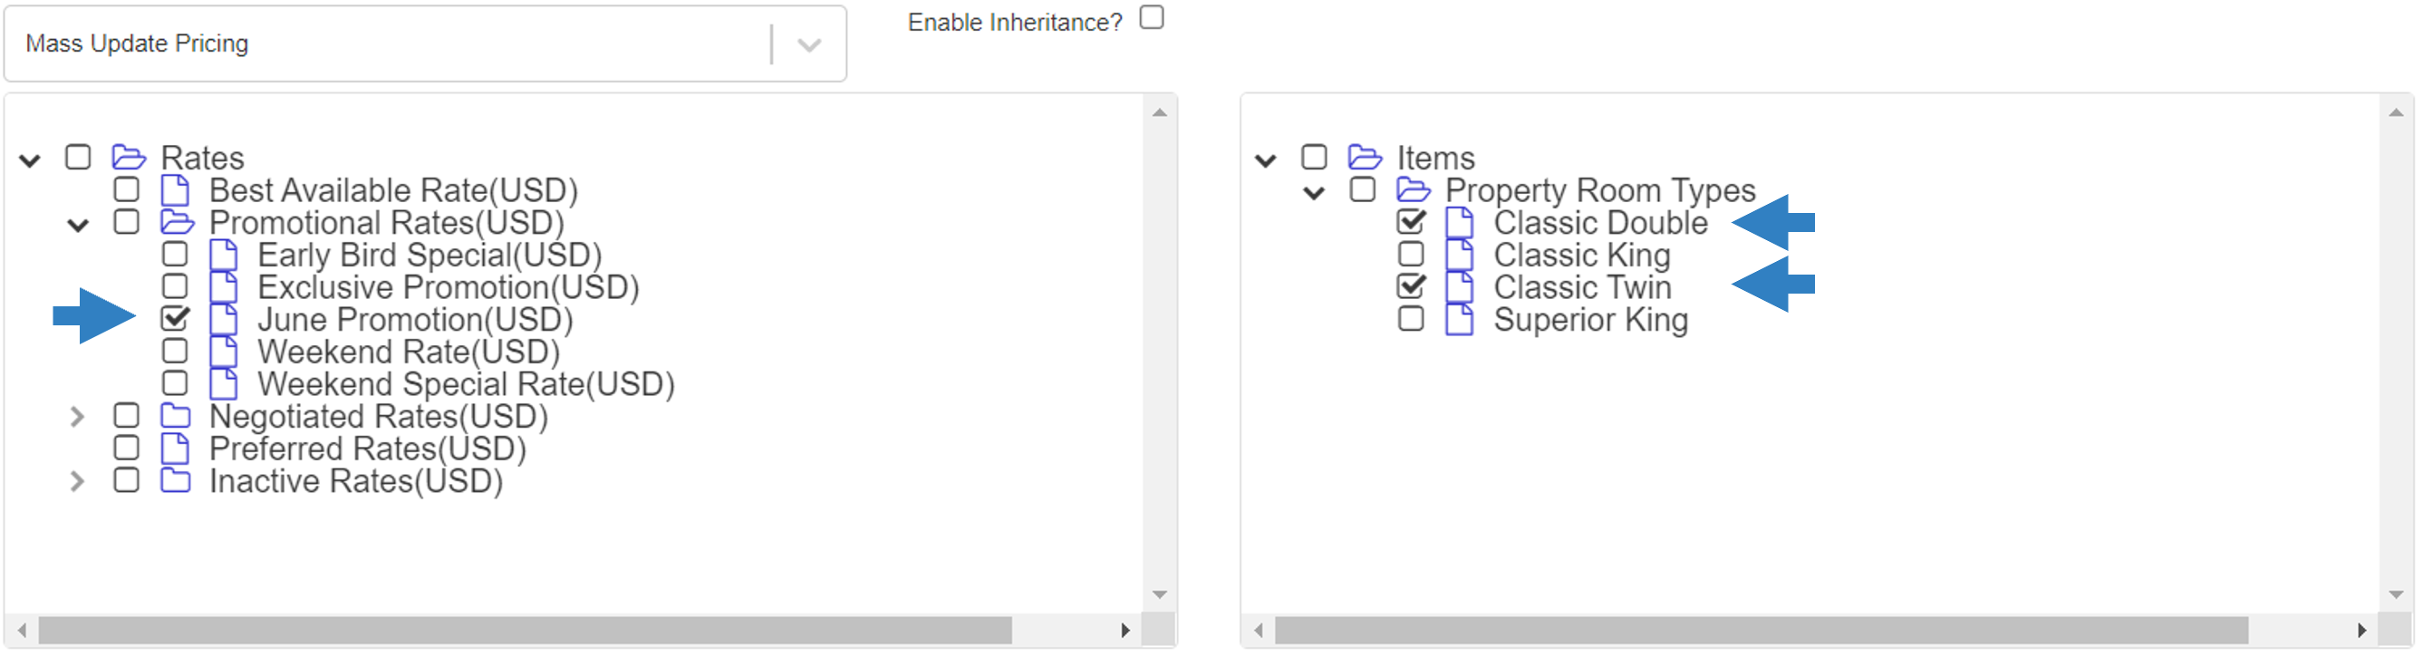Expand the Negotiated Rates(USD) node
The width and height of the screenshot is (2423, 657).
point(77,416)
